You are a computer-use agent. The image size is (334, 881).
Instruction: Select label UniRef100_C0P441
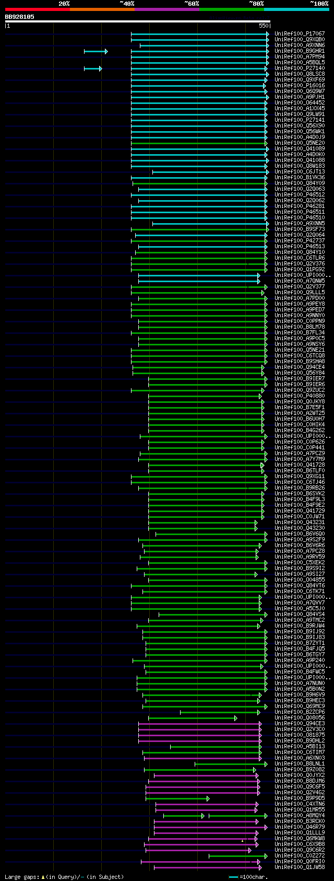coord(300,448)
